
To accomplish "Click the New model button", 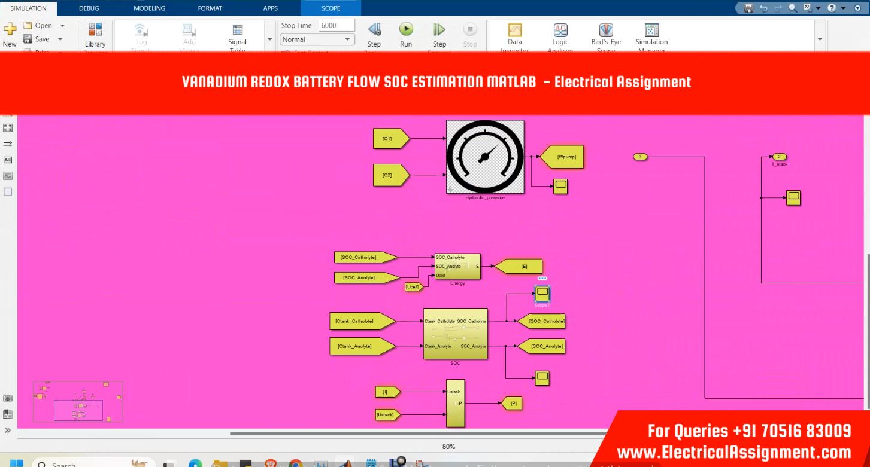I will click(x=10, y=33).
